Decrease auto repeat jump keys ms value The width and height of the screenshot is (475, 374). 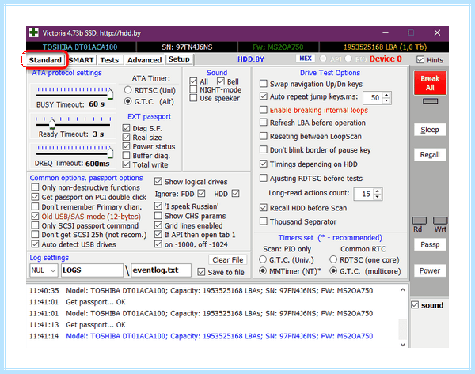[x=386, y=100]
